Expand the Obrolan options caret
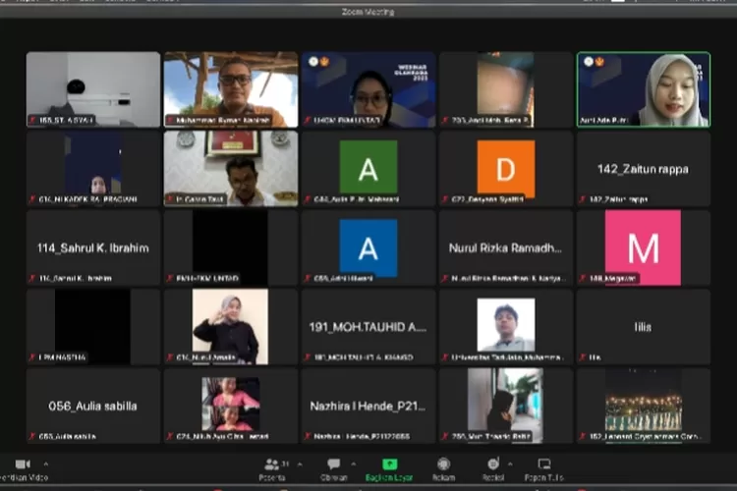 point(355,464)
